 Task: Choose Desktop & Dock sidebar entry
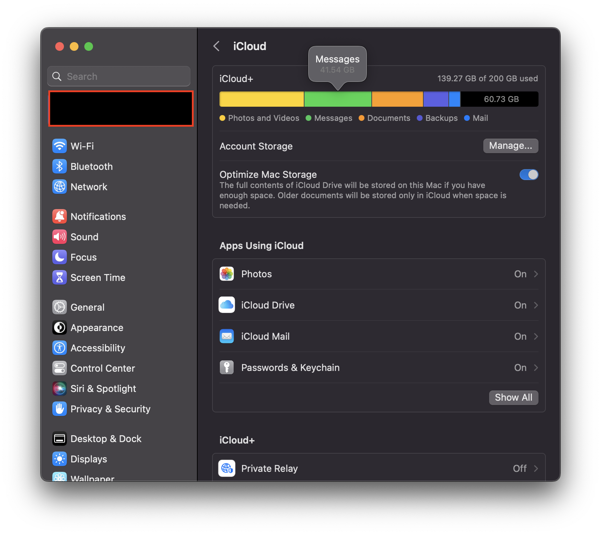[106, 439]
